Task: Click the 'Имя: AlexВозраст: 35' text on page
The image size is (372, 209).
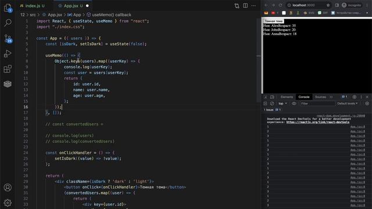Action: (x=279, y=26)
